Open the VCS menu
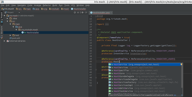Image resolution: width=192 pixels, height=97 pixels. pyautogui.click(x=73, y=5)
